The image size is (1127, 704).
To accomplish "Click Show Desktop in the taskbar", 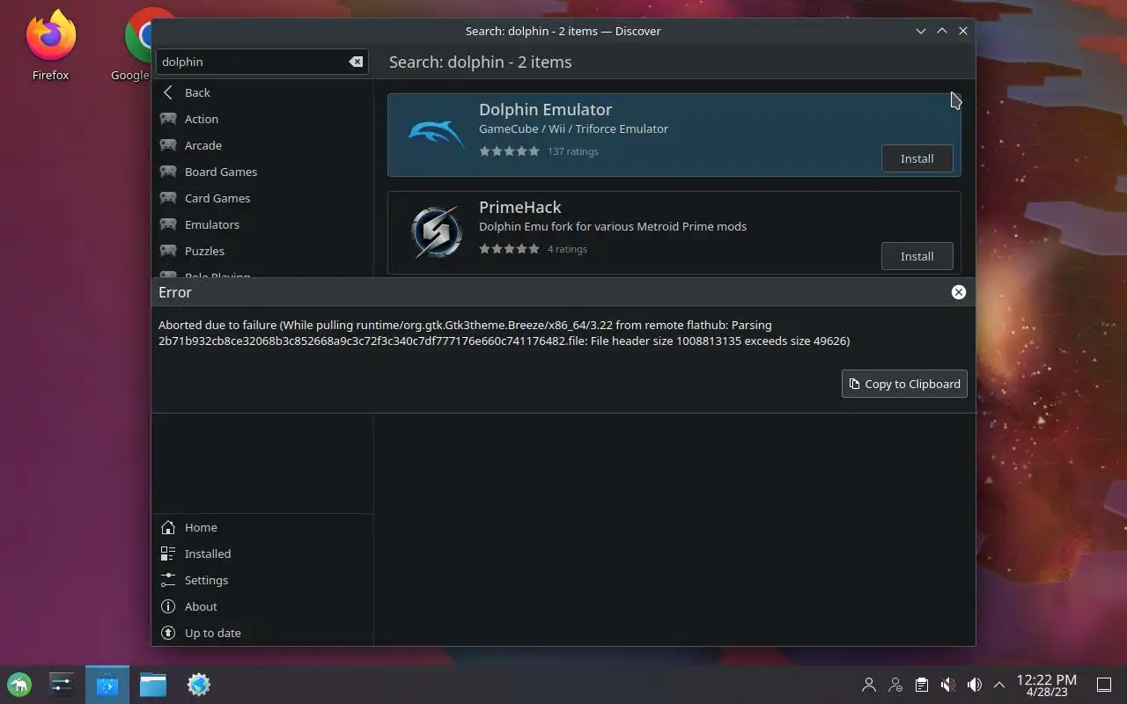I will pos(1104,685).
